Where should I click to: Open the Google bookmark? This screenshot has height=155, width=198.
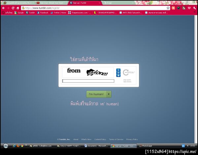pos(19,13)
